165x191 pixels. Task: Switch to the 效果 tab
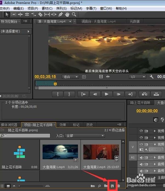coord(63,125)
